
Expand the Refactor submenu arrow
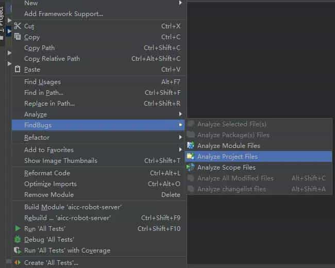pos(180,138)
